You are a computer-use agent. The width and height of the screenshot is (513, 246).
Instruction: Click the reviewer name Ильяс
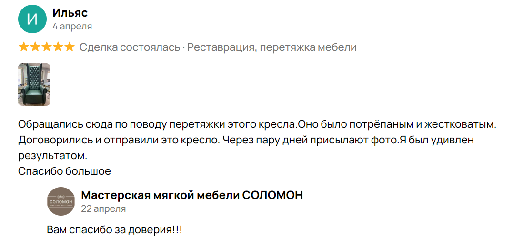pyautogui.click(x=70, y=13)
